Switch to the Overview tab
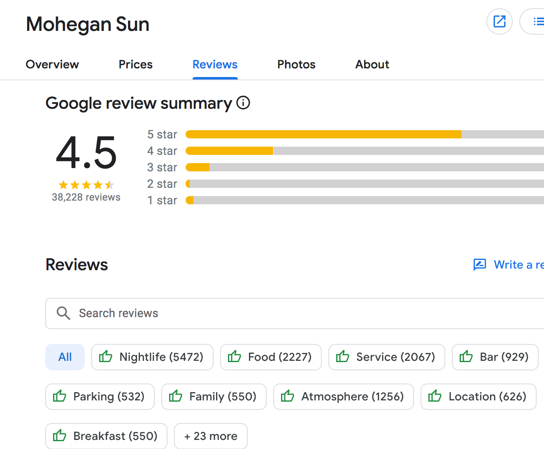Image resolution: width=544 pixels, height=449 pixels. tap(52, 64)
